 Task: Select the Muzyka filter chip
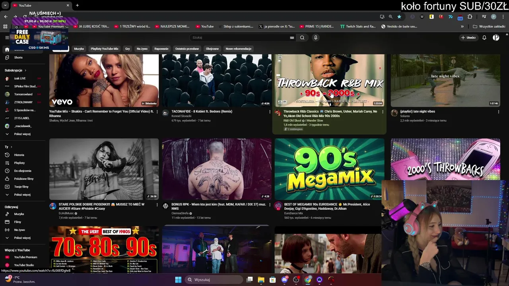79,49
